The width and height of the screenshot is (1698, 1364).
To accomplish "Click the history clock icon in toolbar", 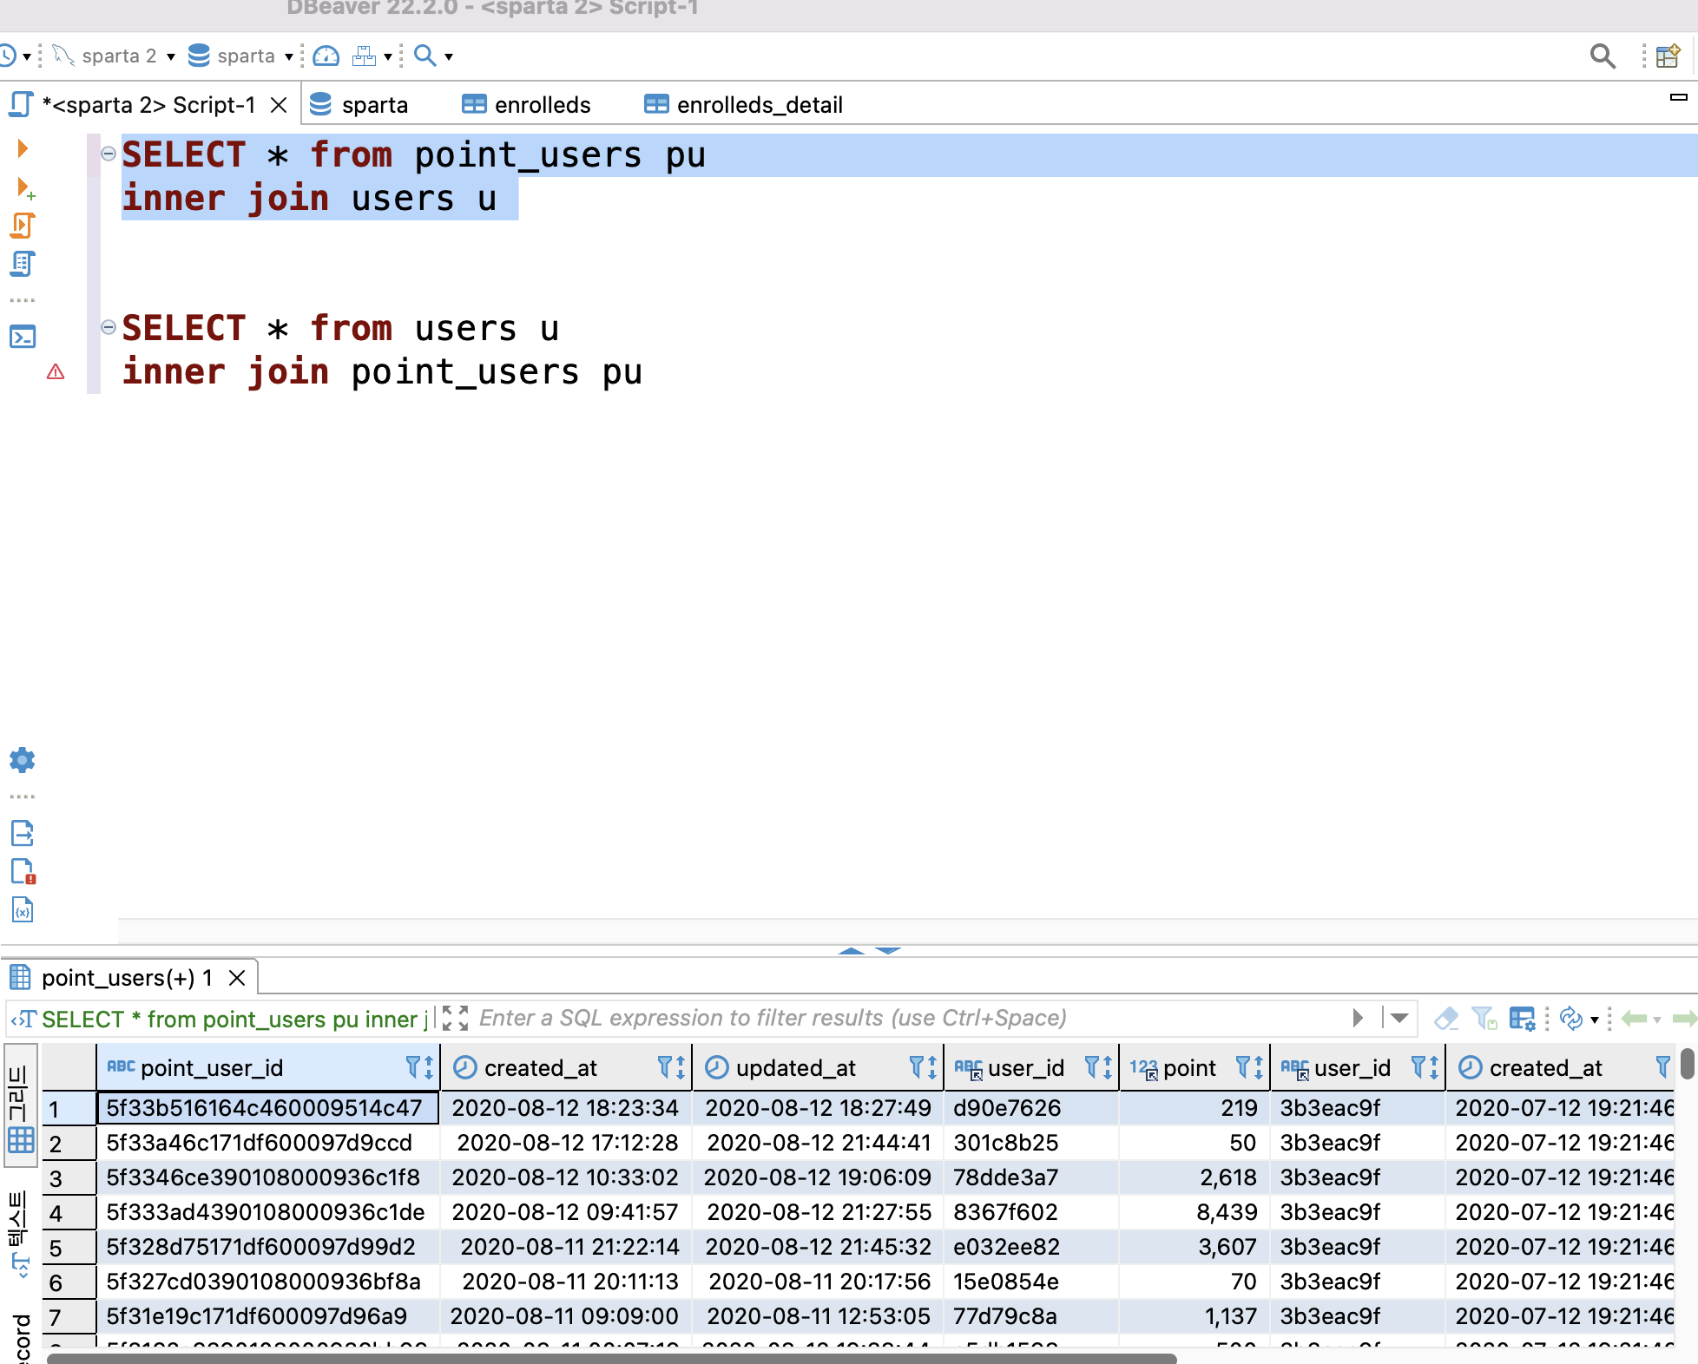I will click(x=8, y=56).
